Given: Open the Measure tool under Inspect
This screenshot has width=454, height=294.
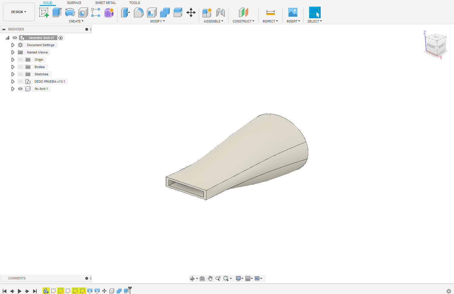Looking at the screenshot, I should (270, 12).
